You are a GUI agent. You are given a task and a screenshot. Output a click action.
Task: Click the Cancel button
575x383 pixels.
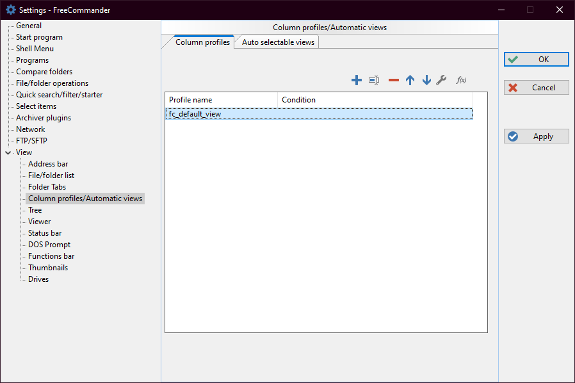click(x=537, y=88)
